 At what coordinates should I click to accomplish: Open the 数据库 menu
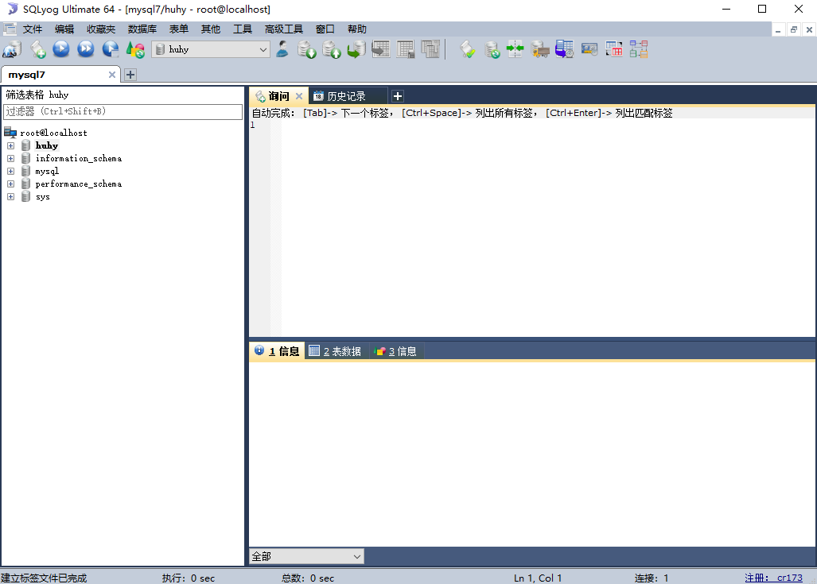142,29
